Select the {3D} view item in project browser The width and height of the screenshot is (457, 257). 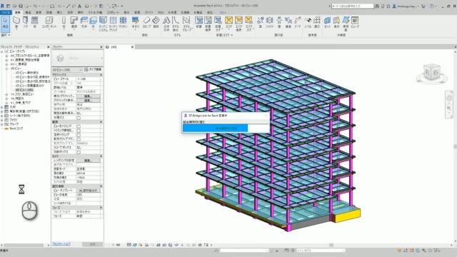pyautogui.click(x=24, y=90)
